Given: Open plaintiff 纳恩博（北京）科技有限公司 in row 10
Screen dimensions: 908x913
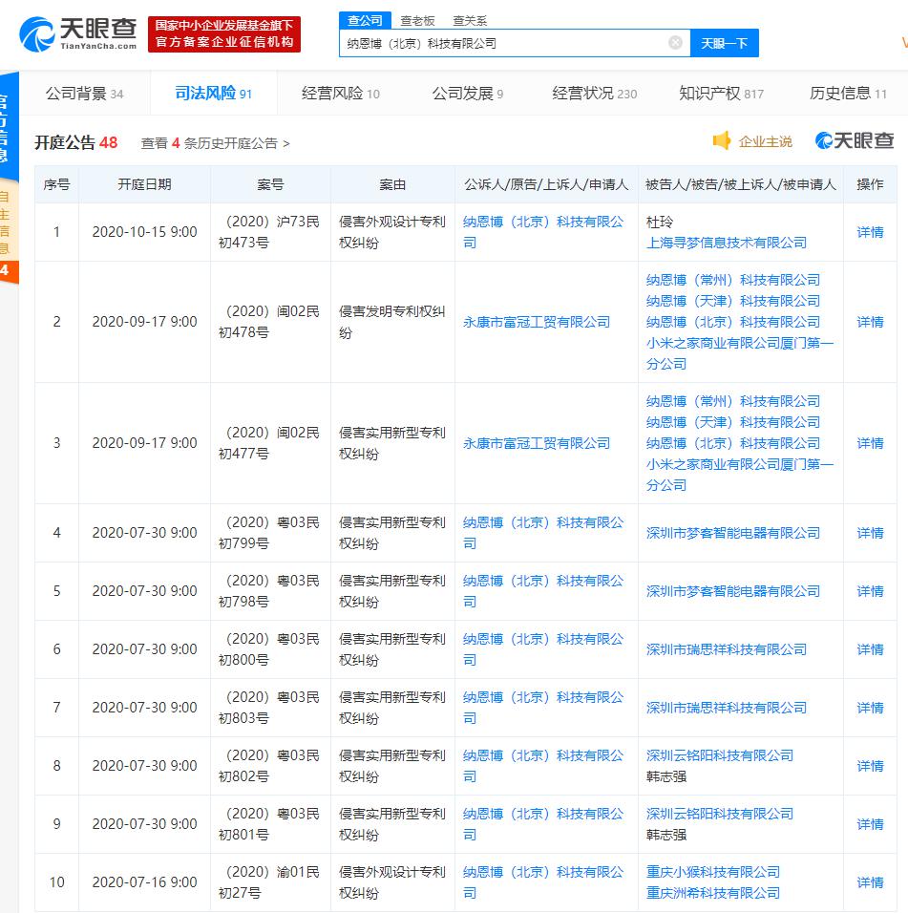Looking at the screenshot, I should 543,882.
